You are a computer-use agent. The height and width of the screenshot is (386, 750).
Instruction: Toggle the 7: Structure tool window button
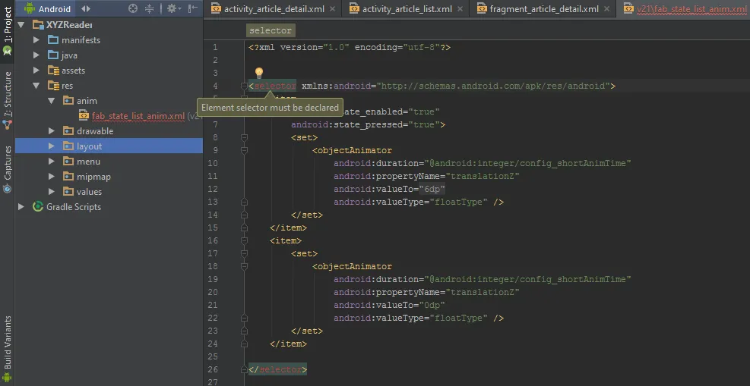[x=7, y=100]
